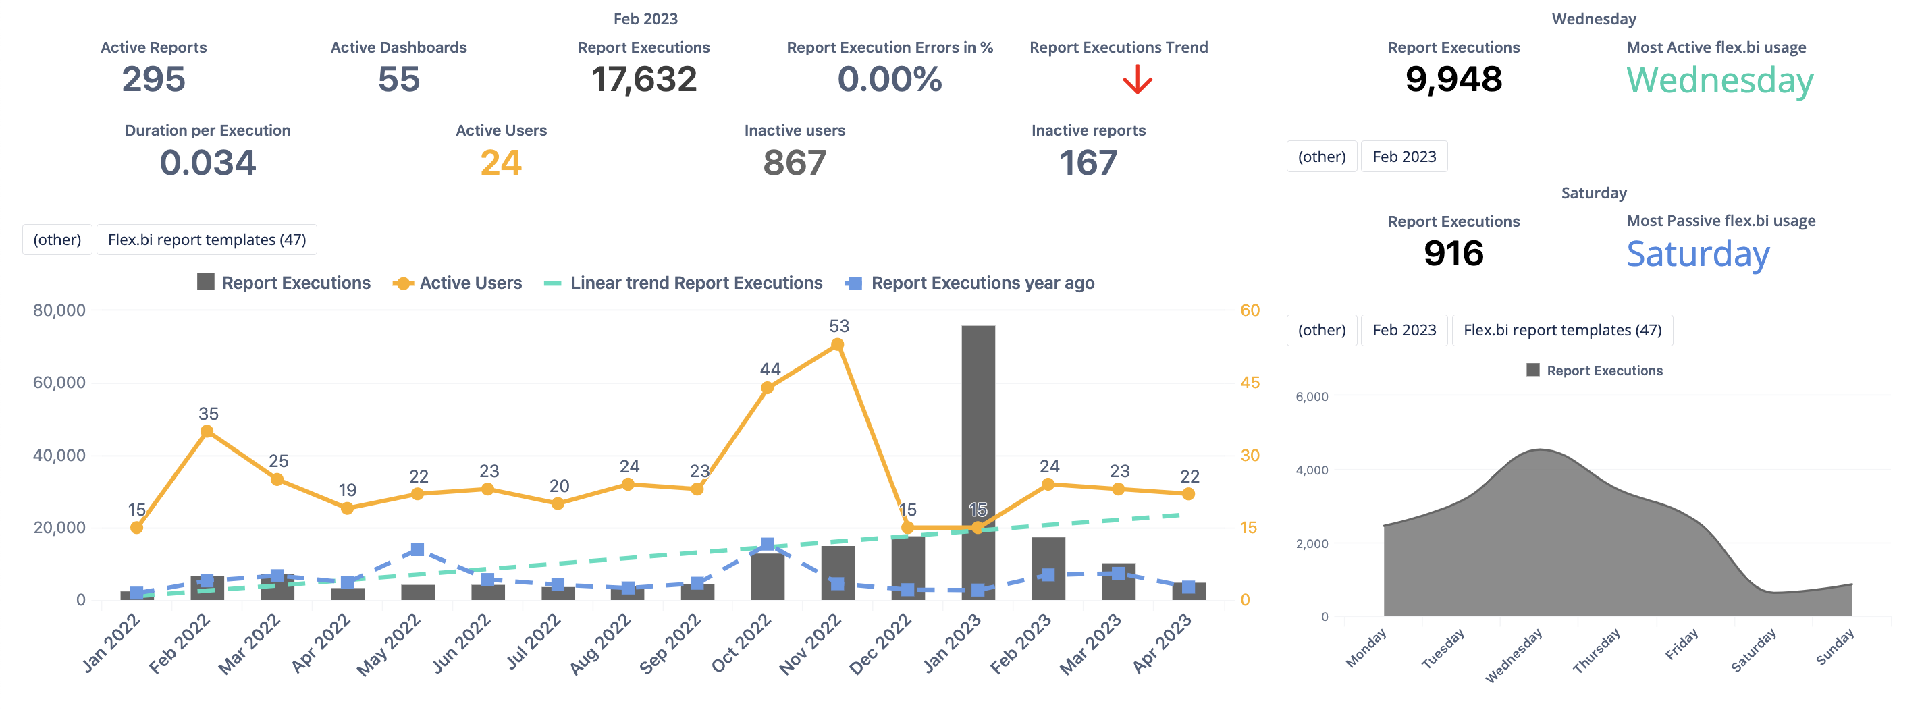Click the Inactive users value 867
The height and width of the screenshot is (710, 1924).
coord(794,163)
